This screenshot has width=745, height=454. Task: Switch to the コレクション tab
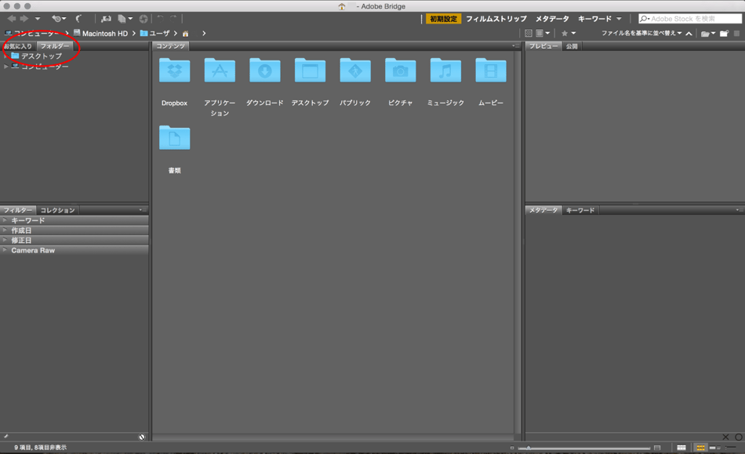click(57, 210)
